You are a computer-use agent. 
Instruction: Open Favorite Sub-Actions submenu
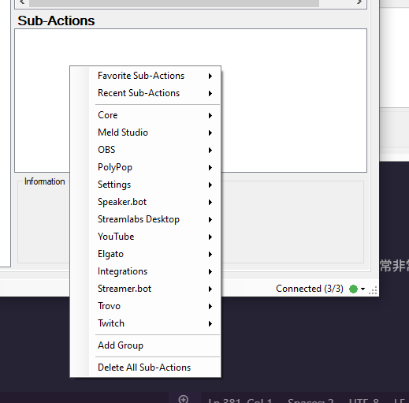click(145, 76)
